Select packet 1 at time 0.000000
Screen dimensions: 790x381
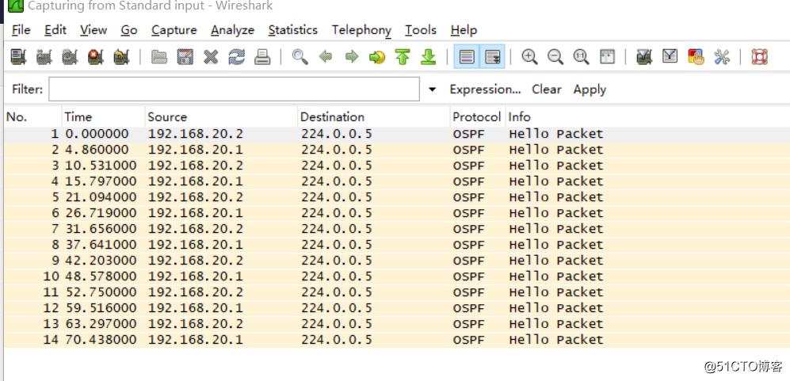pyautogui.click(x=397, y=134)
